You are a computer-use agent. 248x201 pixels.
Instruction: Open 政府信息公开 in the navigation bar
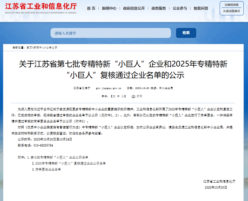coord(134,8)
